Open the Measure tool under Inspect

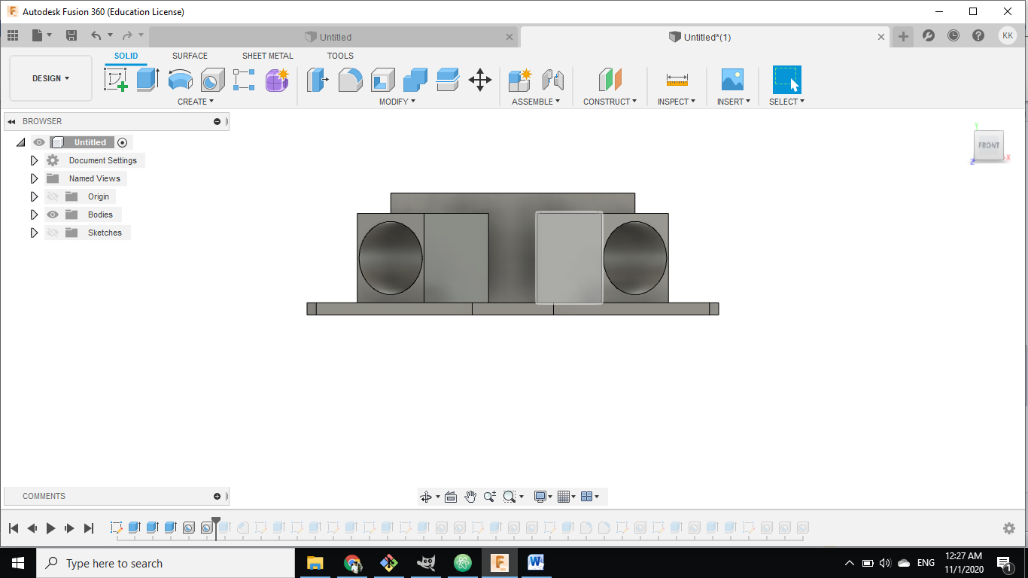coord(677,79)
